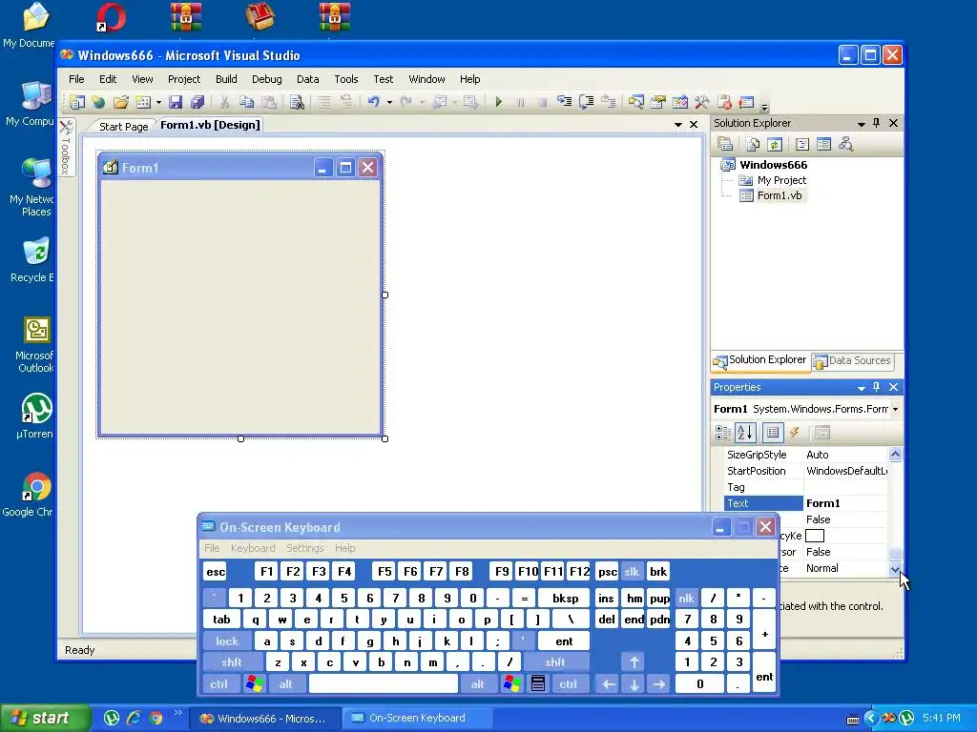Click the Find in Files toolbar icon
Screen dimensions: 977x732
pyautogui.click(x=298, y=102)
